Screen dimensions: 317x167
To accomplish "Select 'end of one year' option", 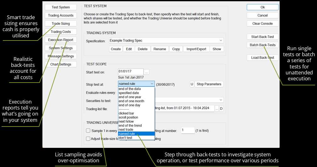I will pyautogui.click(x=130, y=97).
